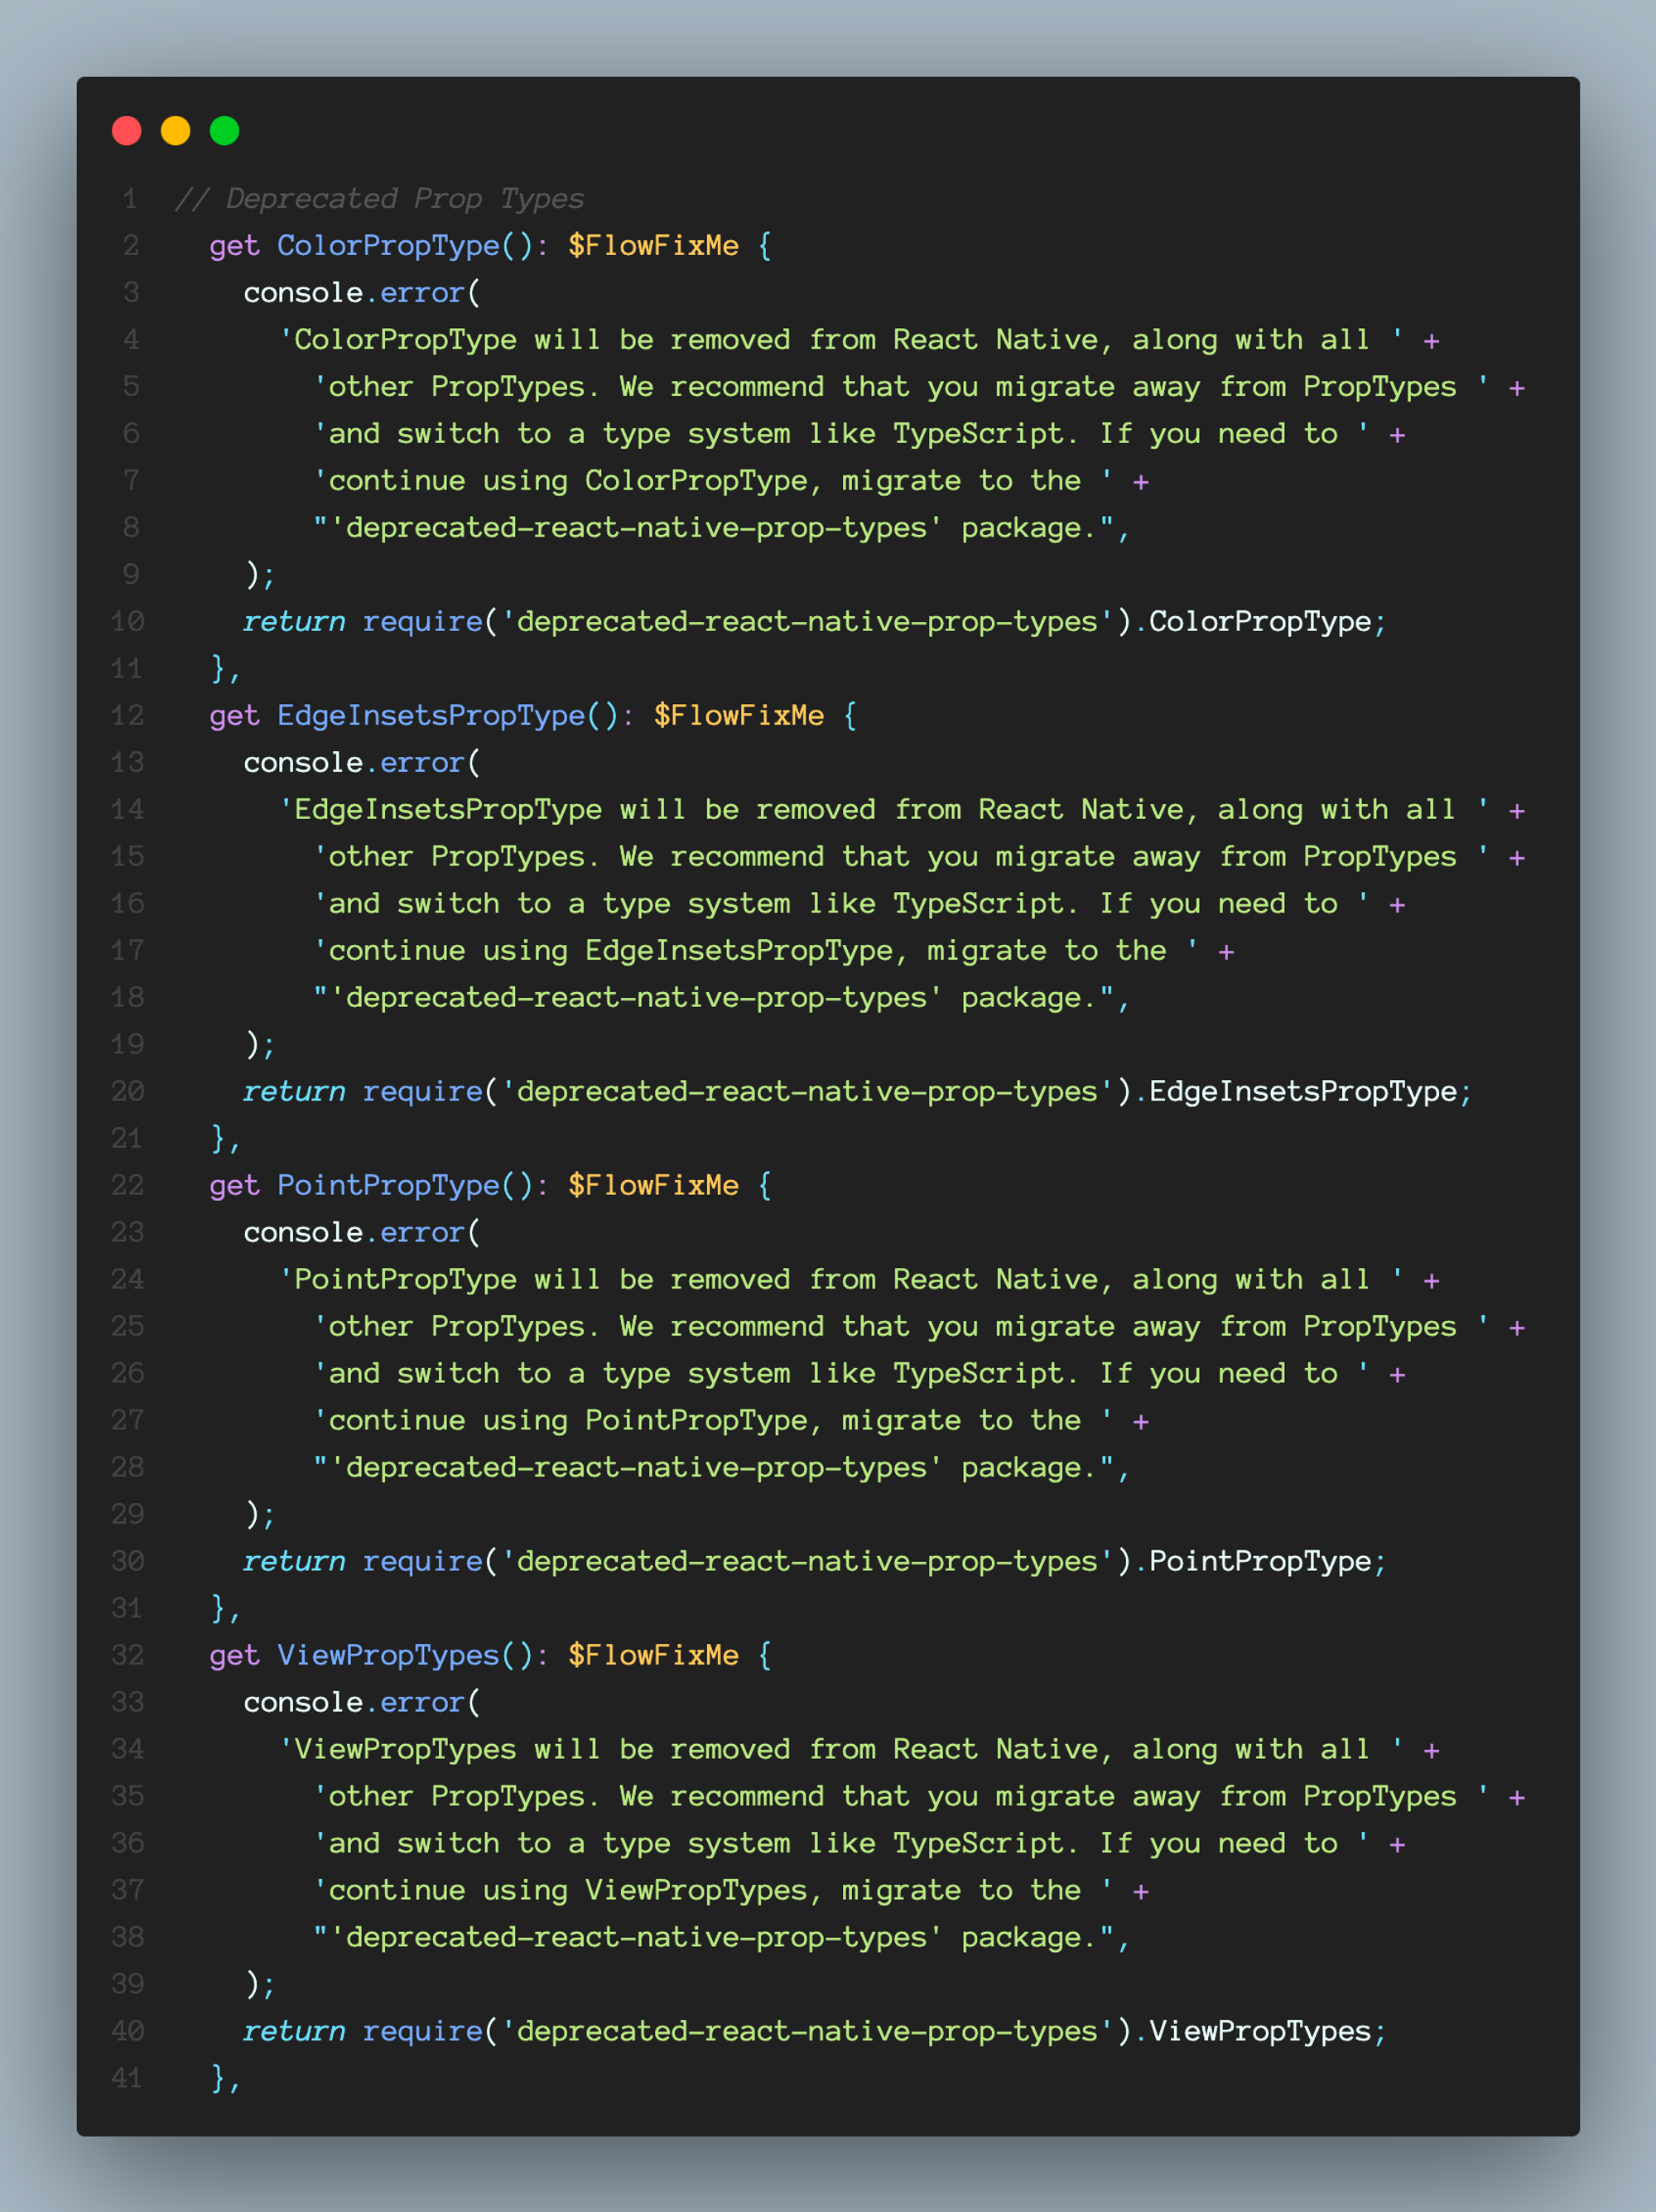The height and width of the screenshot is (2212, 1656).
Task: Click line number 1 in the gutter
Action: [129, 198]
